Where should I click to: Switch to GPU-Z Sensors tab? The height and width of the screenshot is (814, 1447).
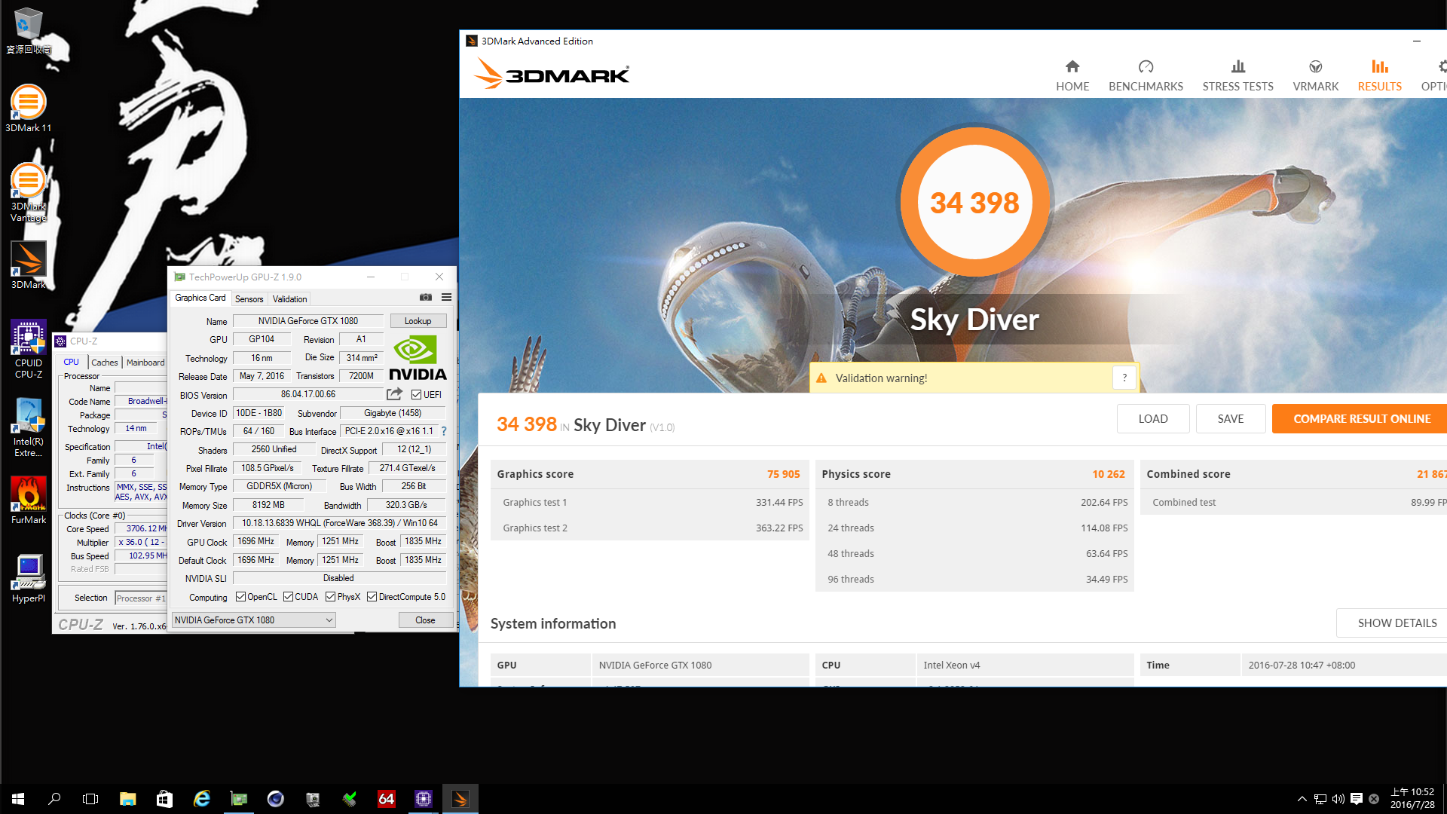[x=249, y=299]
